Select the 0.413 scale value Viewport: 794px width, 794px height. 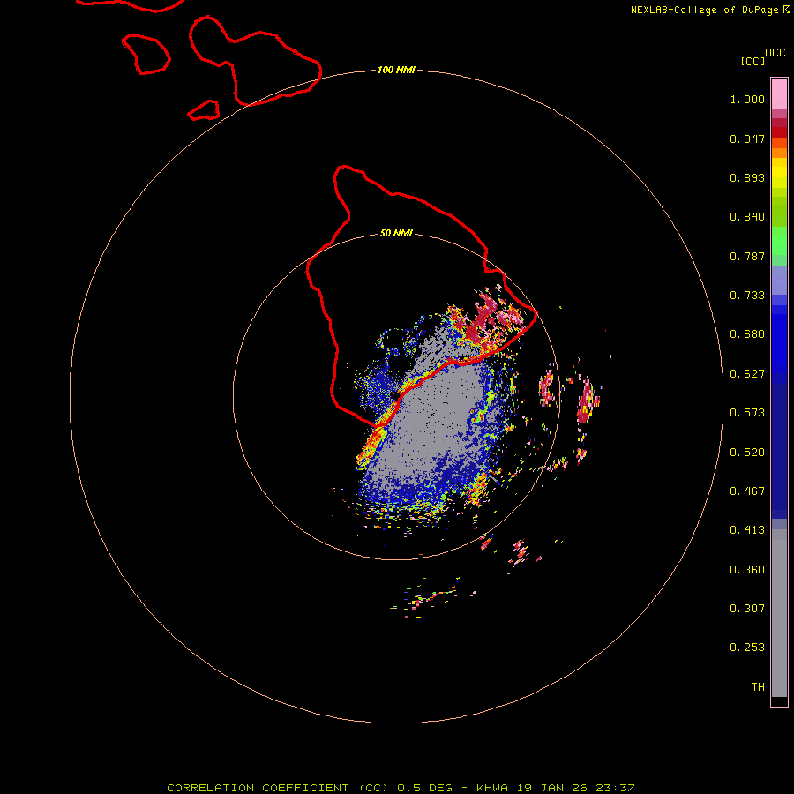(747, 530)
